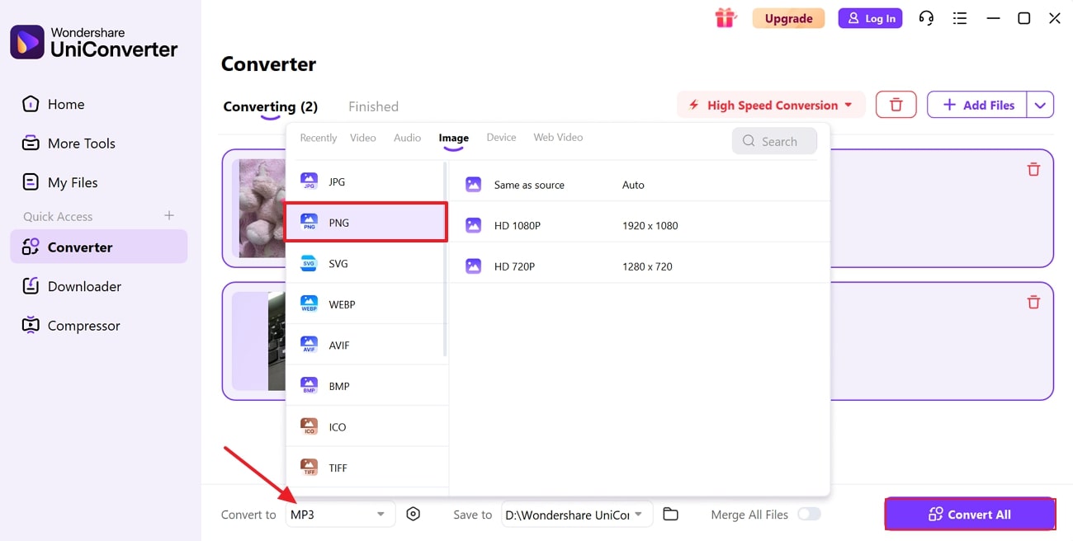Open the gift box promotion icon
Image resolution: width=1073 pixels, height=541 pixels.
[x=725, y=18]
